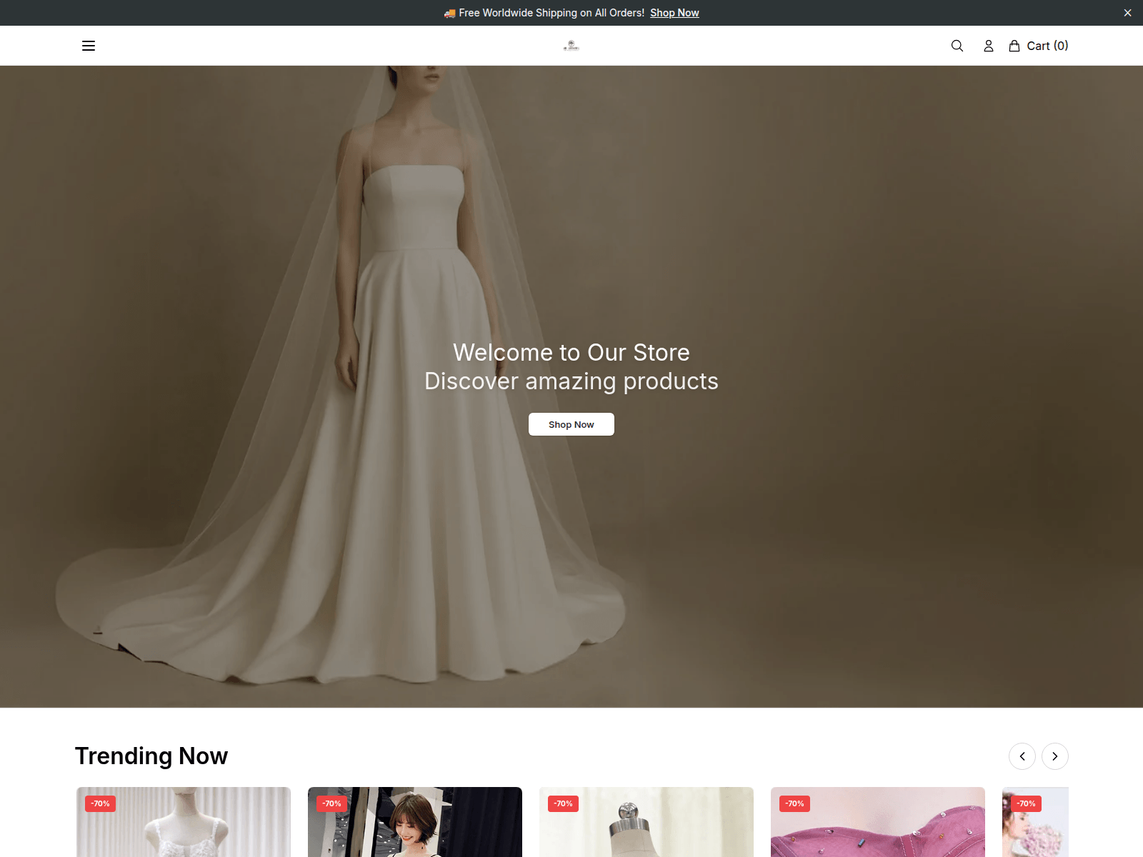Click the Trending Now heading
Viewport: 1143px width, 857px height.
pyautogui.click(x=151, y=756)
